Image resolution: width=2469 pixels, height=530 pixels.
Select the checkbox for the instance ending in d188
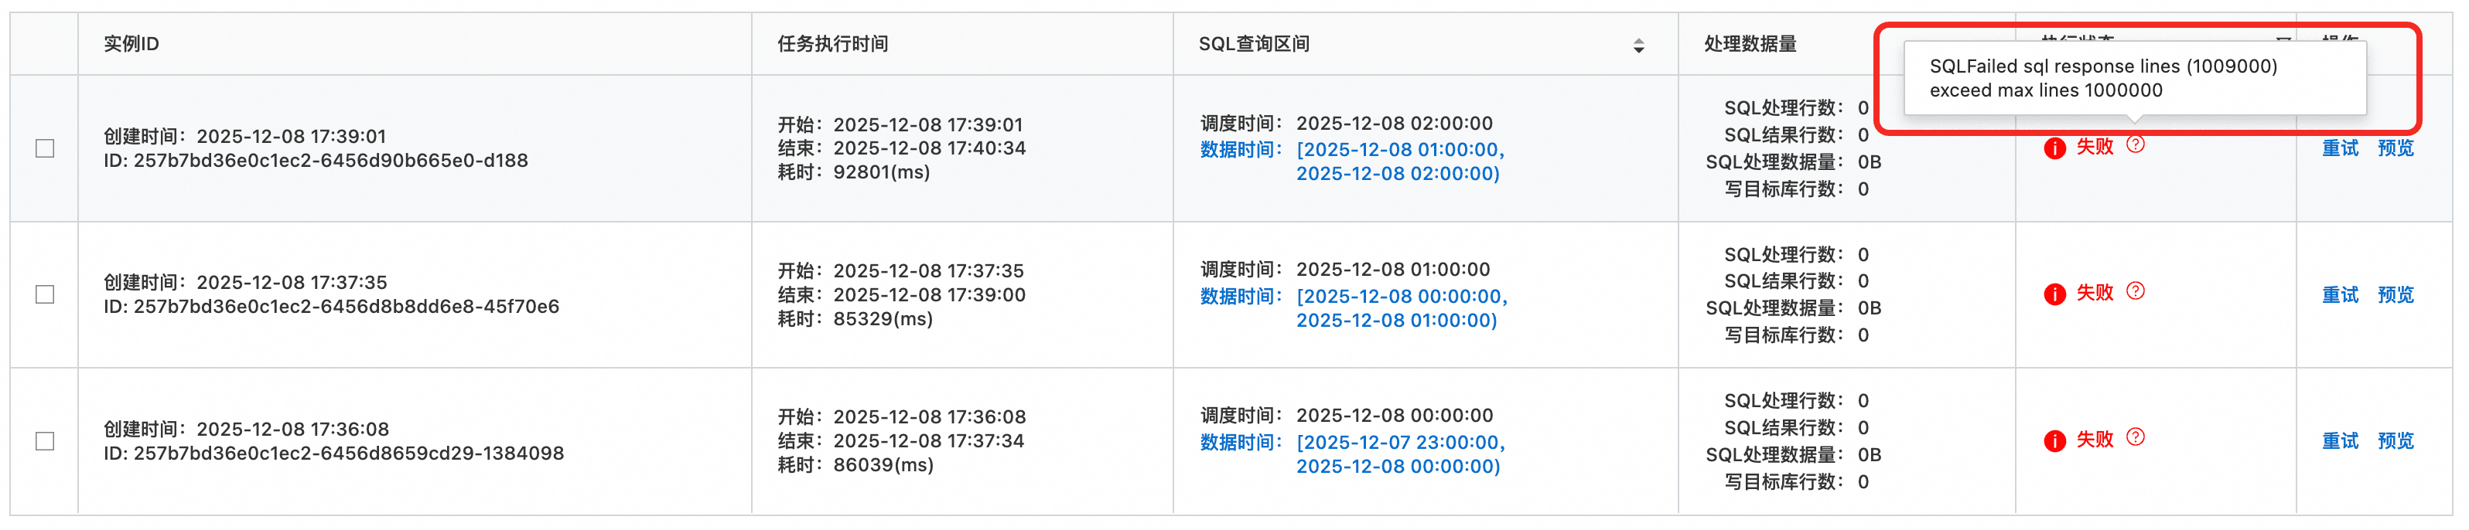pyautogui.click(x=45, y=148)
